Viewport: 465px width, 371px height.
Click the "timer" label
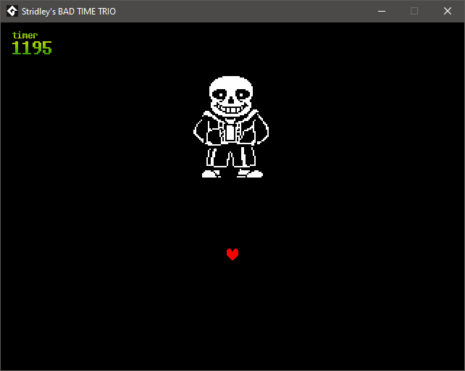click(x=25, y=36)
